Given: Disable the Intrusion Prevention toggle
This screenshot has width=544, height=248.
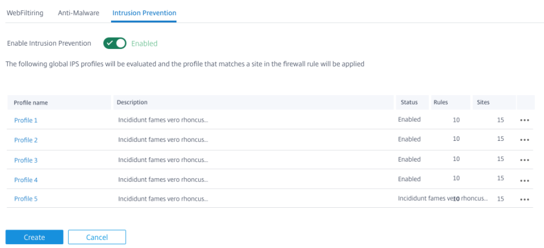Looking at the screenshot, I should 115,44.
